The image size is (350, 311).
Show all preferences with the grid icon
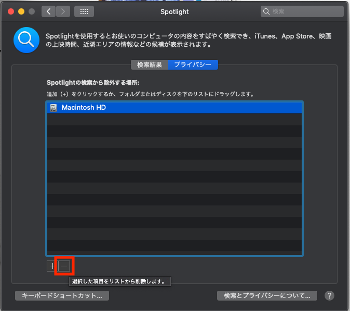click(84, 11)
